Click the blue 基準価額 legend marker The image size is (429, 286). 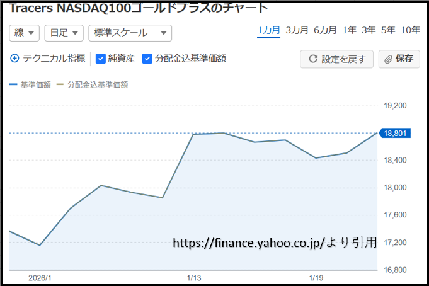coord(13,84)
